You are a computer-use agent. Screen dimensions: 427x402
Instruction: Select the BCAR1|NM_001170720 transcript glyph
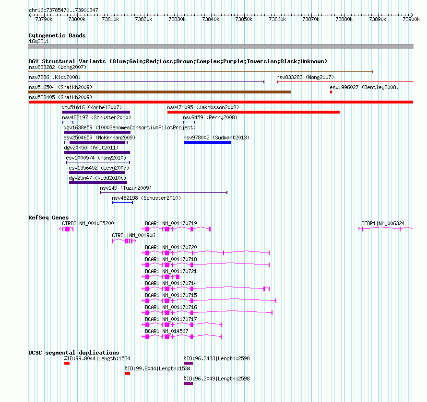pyautogui.click(x=206, y=253)
